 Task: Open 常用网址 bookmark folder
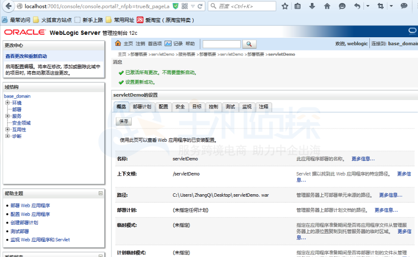(x=120, y=20)
